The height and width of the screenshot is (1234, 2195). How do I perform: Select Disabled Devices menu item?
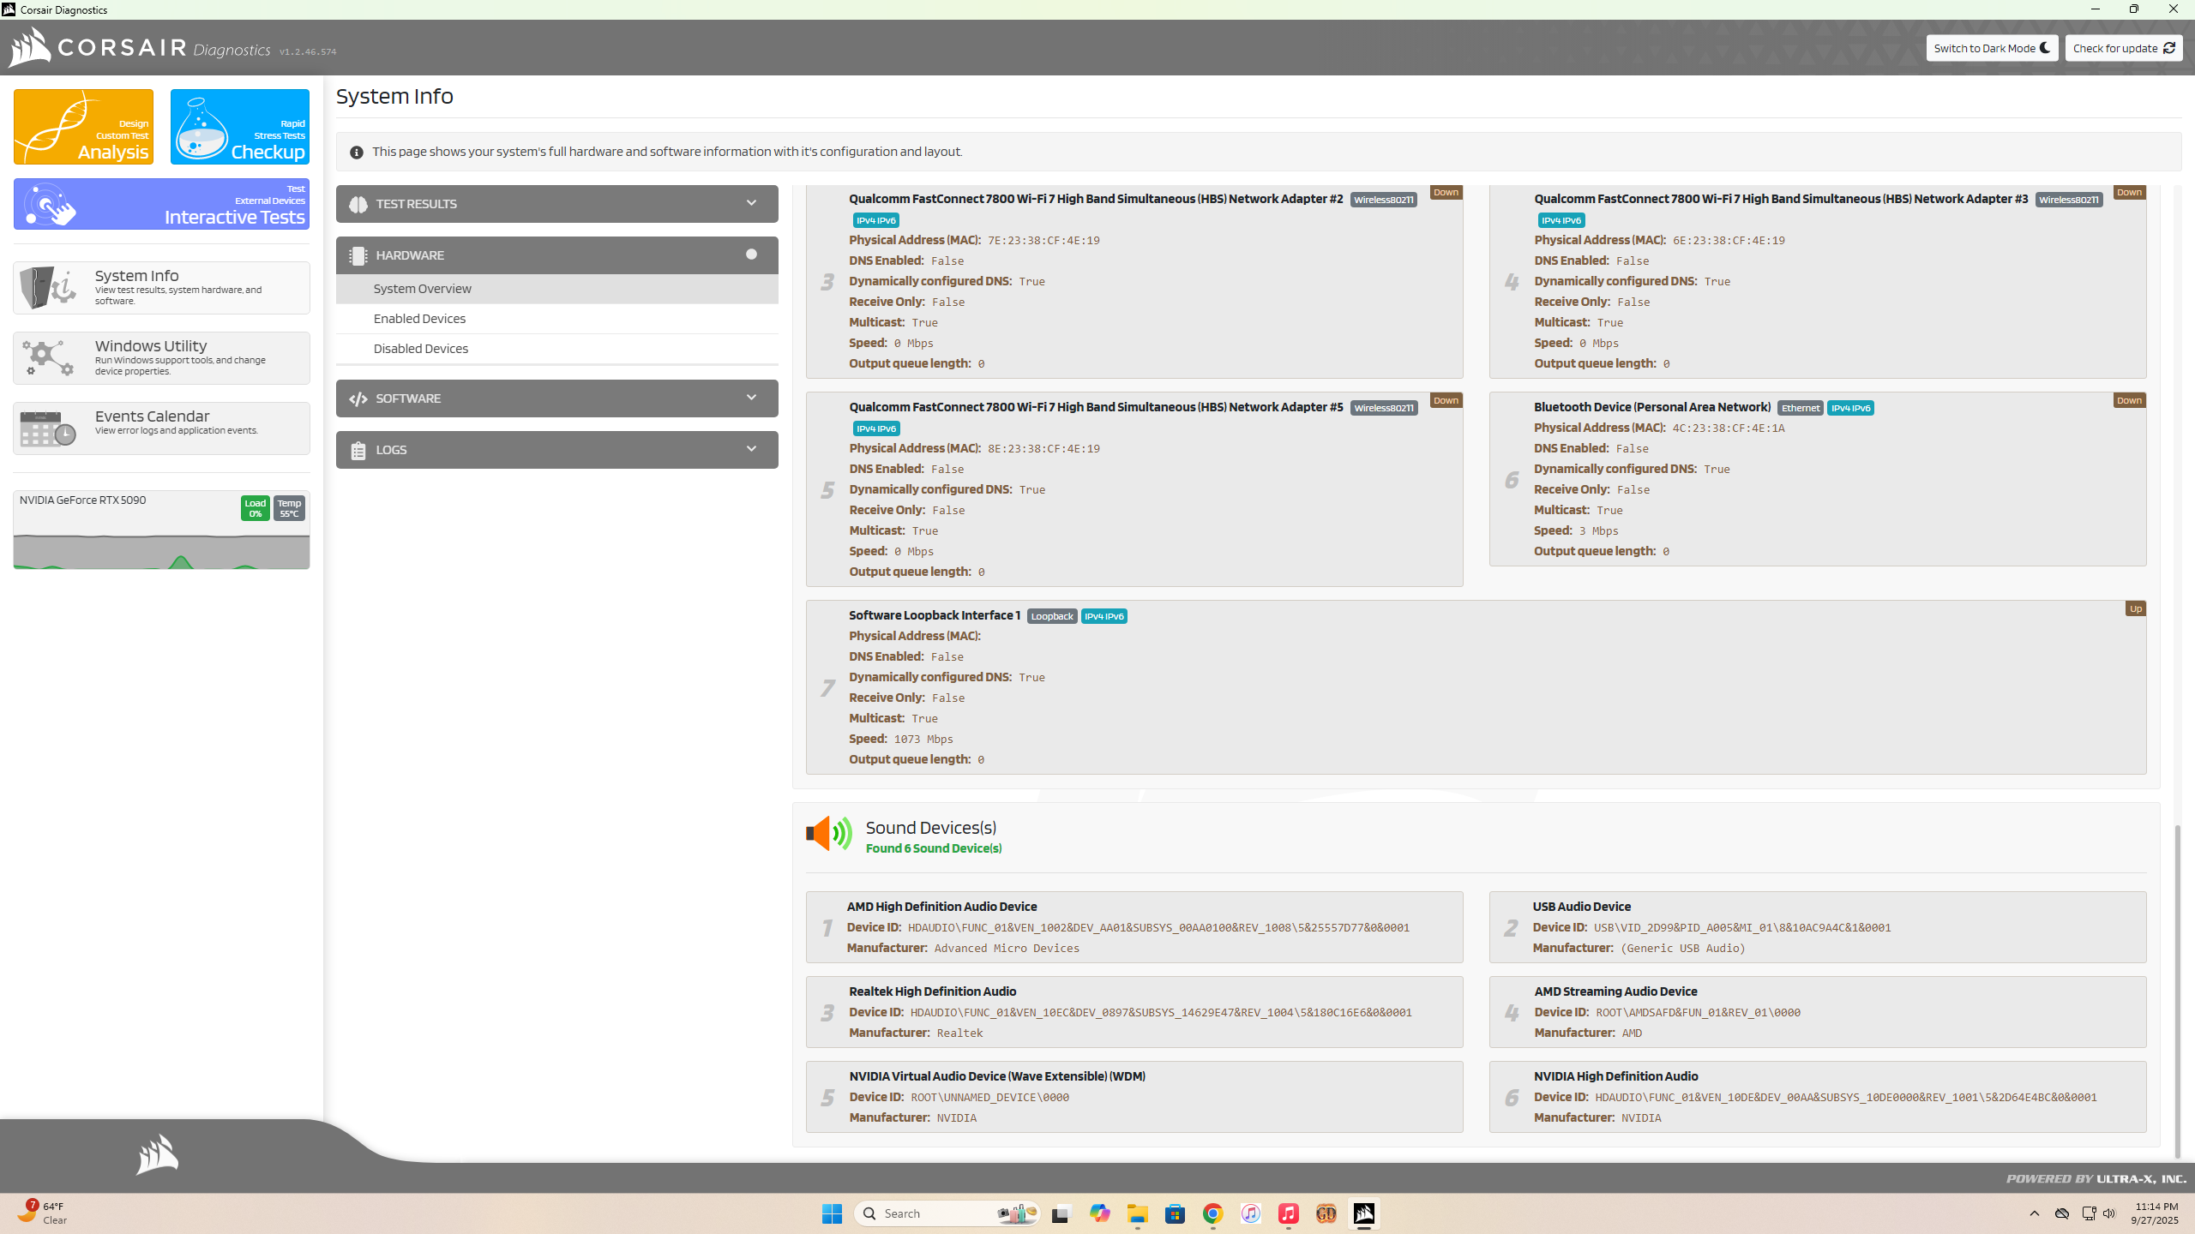tap(420, 349)
